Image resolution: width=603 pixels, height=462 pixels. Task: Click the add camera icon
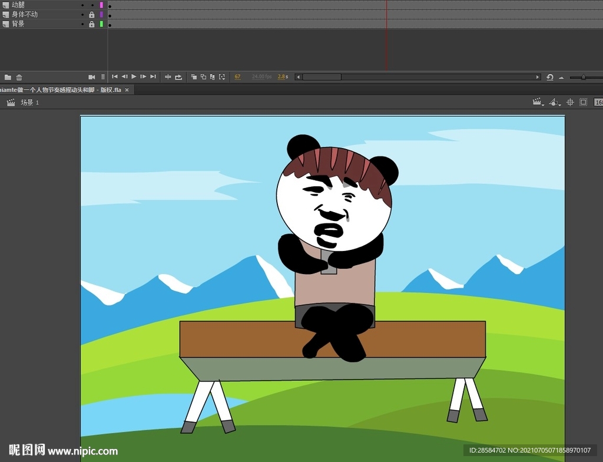coord(91,77)
